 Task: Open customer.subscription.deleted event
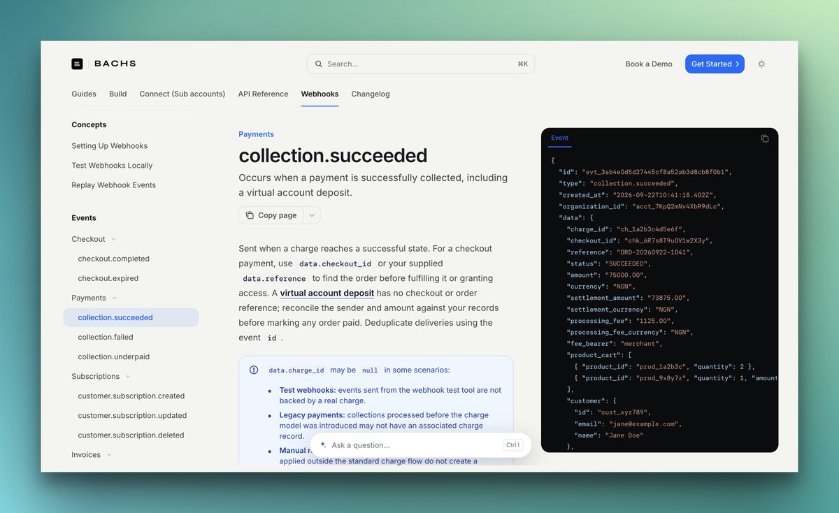coord(131,435)
